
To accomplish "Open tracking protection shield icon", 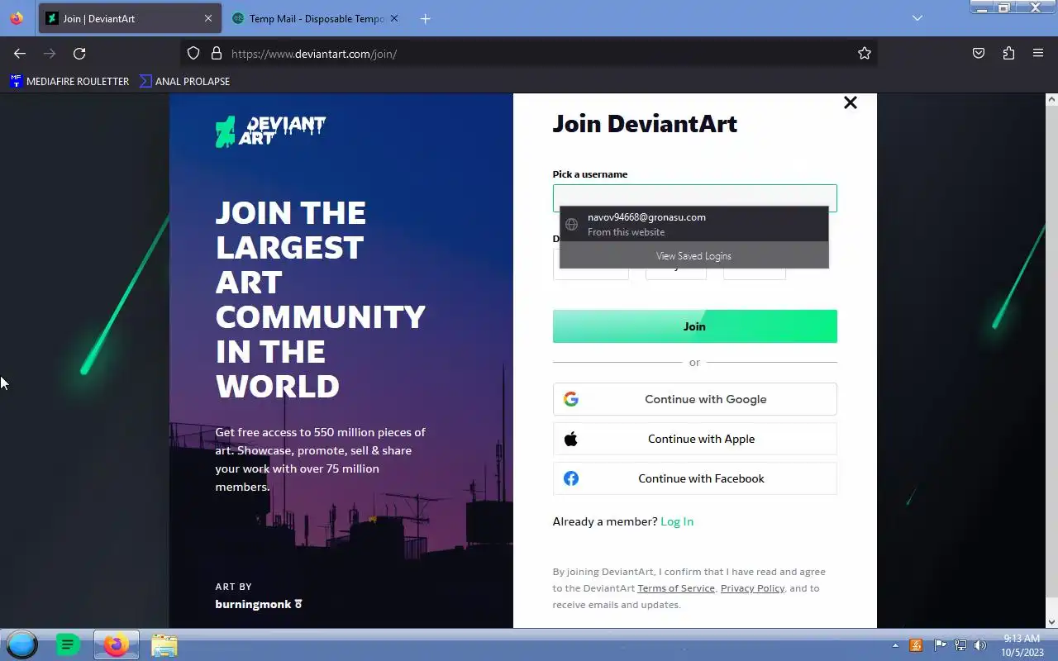I will click(x=193, y=54).
